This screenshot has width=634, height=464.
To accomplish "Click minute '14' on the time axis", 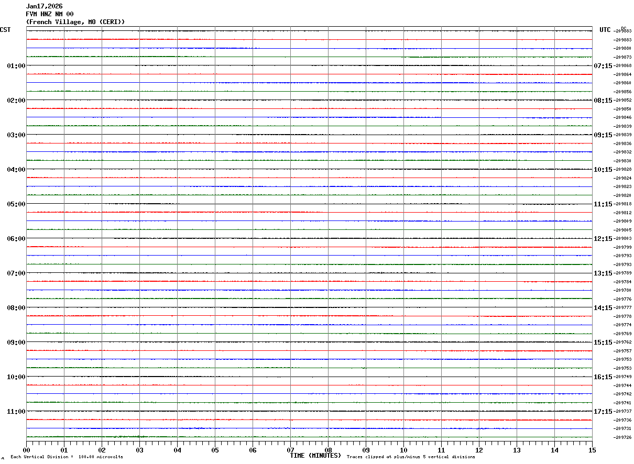I will (x=554, y=450).
